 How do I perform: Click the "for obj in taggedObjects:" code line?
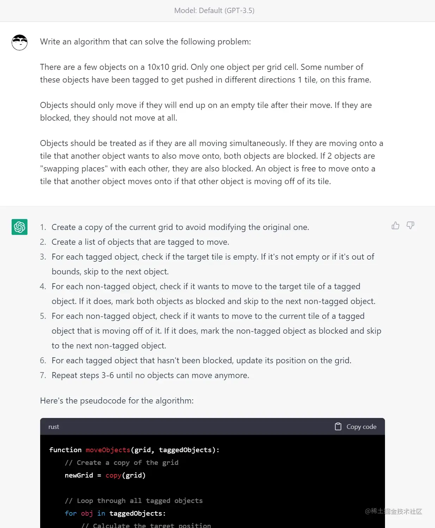[x=115, y=514]
